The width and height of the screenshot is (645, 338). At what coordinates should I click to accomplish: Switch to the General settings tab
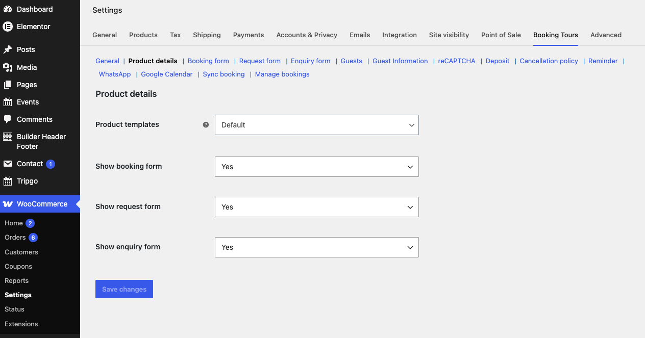pyautogui.click(x=105, y=35)
